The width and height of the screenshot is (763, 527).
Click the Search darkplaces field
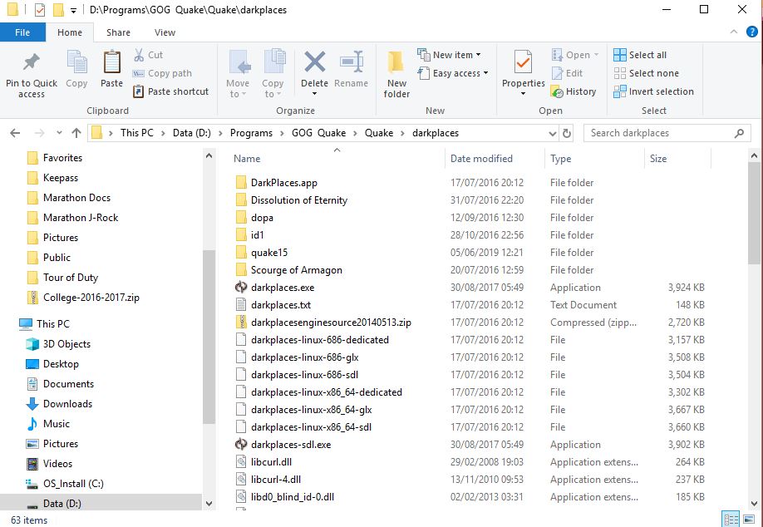pyautogui.click(x=667, y=133)
